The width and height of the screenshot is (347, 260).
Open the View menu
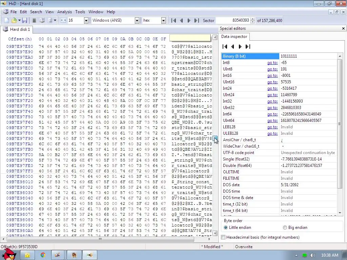pyautogui.click(x=49, y=12)
